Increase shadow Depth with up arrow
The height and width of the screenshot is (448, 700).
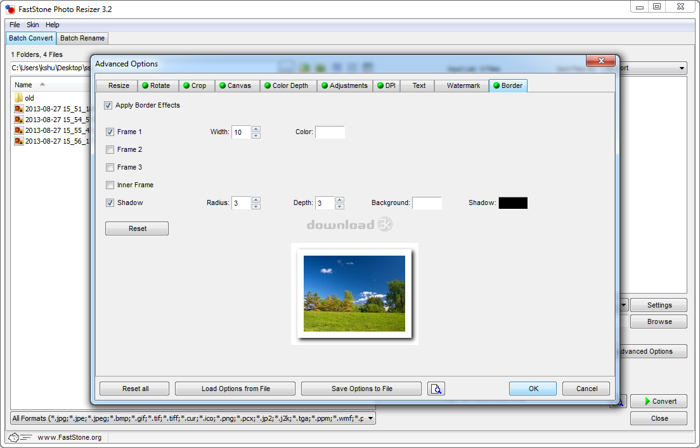[x=340, y=200]
